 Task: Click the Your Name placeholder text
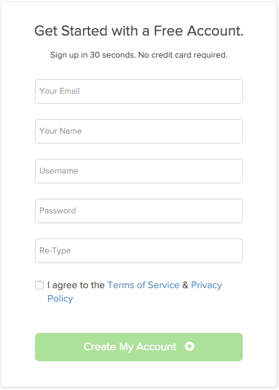coord(61,131)
